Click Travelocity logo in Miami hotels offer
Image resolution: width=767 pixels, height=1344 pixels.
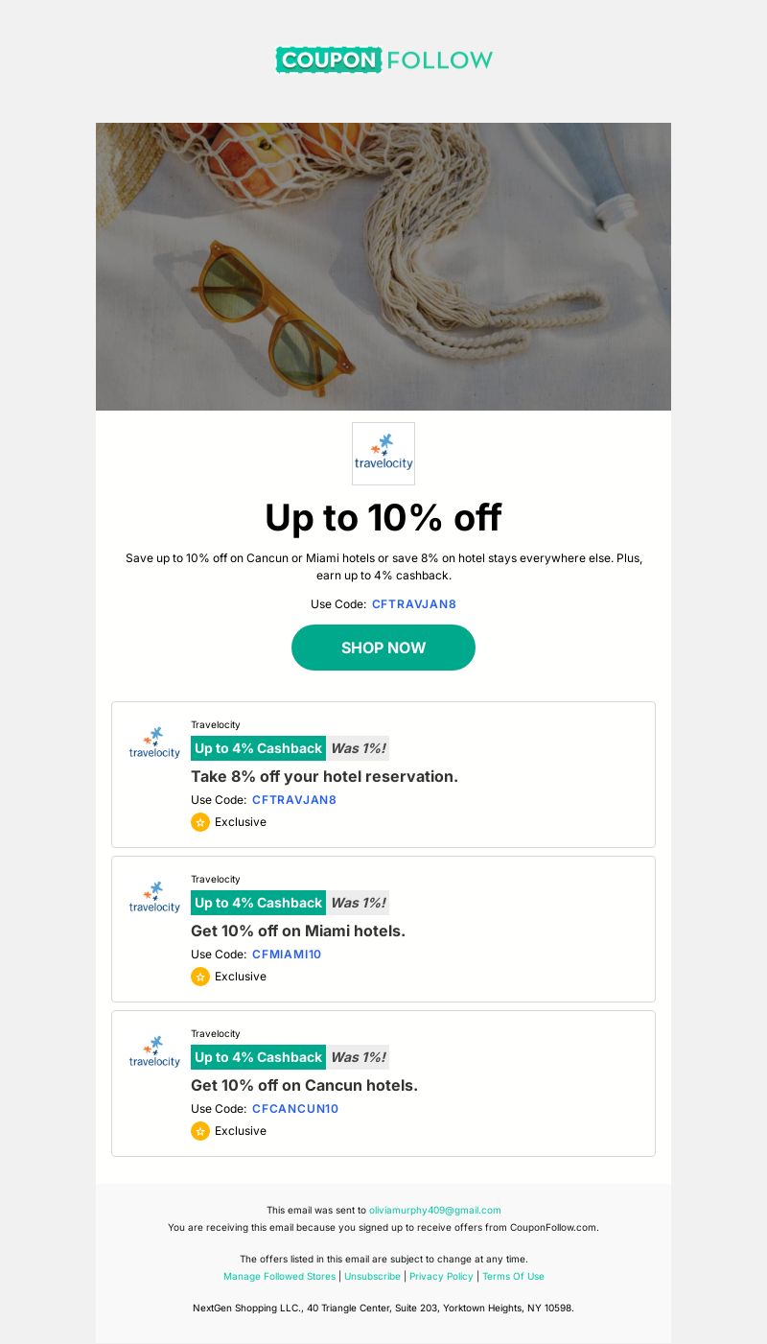(x=154, y=897)
